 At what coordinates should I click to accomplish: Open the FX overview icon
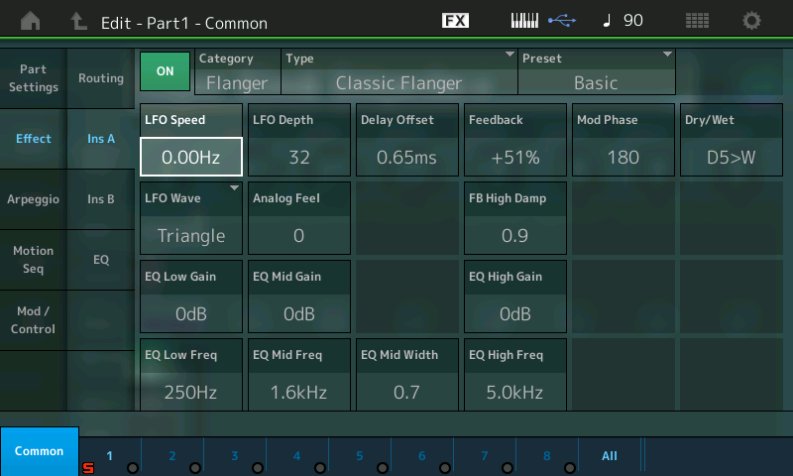point(455,21)
